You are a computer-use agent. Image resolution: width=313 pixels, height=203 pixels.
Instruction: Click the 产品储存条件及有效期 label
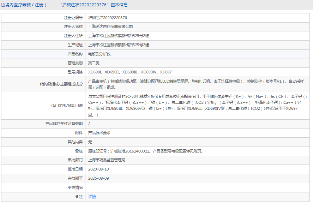64,124
